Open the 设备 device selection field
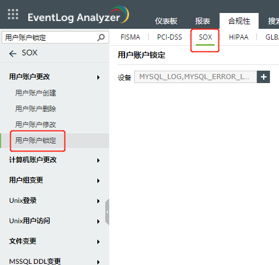The image size is (279, 265). 195,77
